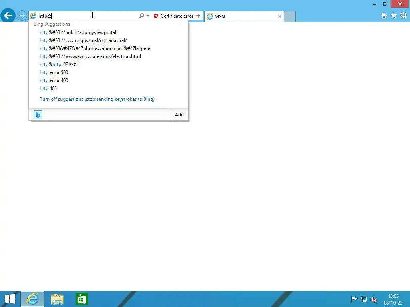Click the Add search provider button
This screenshot has width=410, height=307.
coord(179,115)
